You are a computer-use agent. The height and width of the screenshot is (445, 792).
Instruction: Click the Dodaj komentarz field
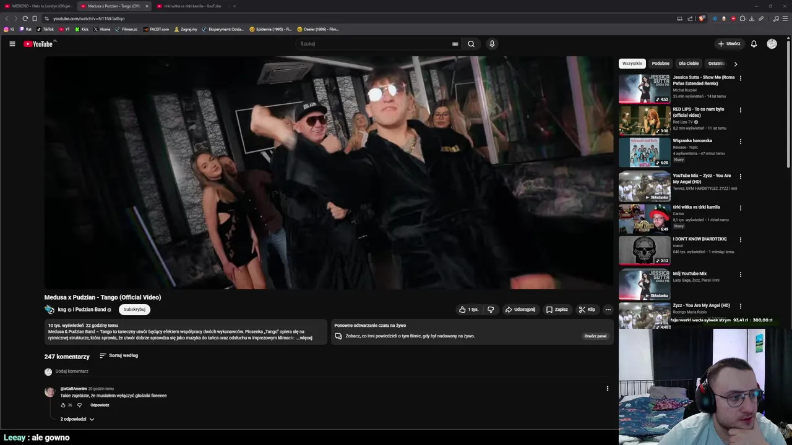(x=333, y=371)
